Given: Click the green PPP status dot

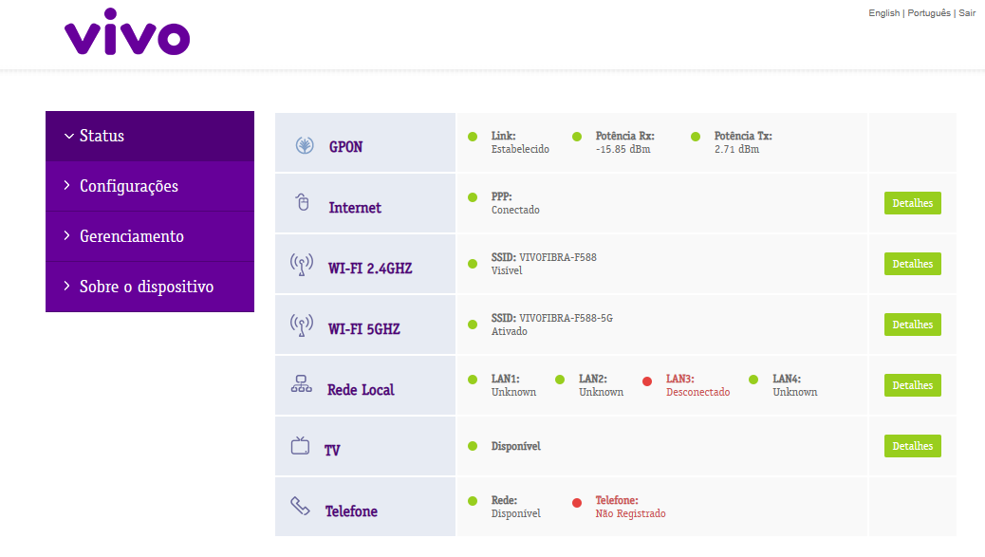Looking at the screenshot, I should (473, 197).
